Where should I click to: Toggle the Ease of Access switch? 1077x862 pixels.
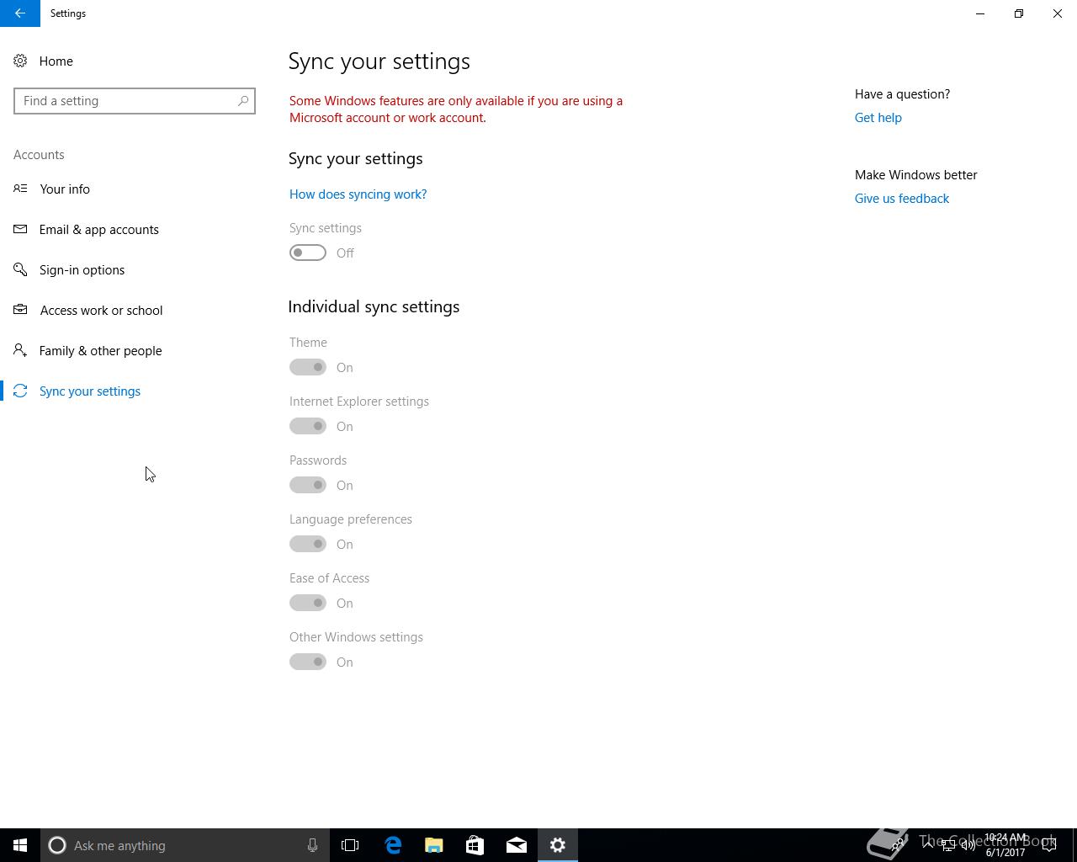308,603
